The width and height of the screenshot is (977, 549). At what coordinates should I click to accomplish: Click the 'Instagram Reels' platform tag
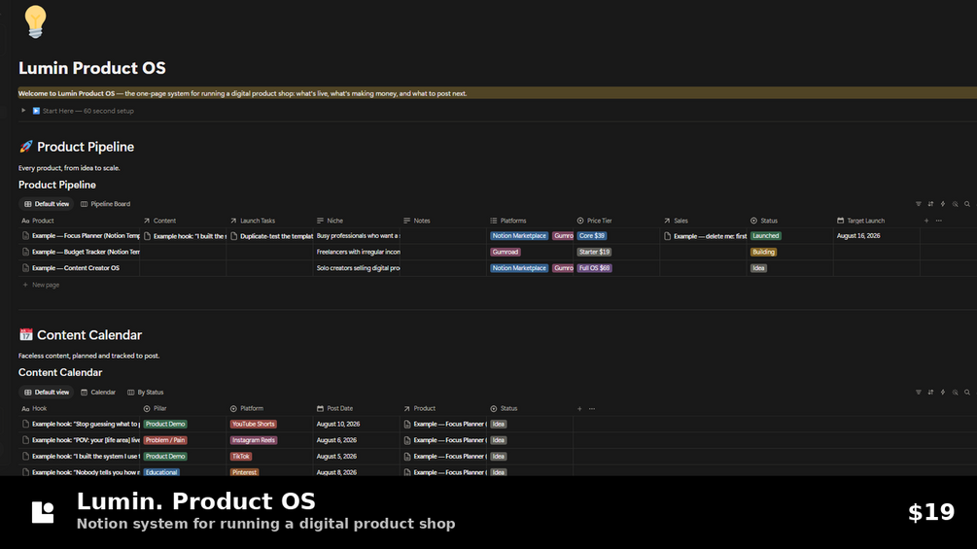point(253,440)
